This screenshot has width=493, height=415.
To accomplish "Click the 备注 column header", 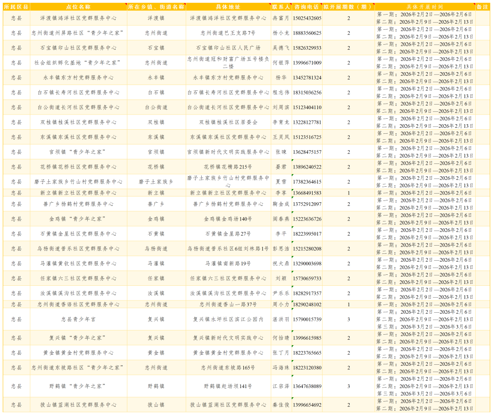I will coord(483,7).
